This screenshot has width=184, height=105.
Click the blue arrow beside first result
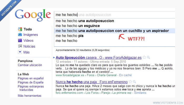[54, 57]
